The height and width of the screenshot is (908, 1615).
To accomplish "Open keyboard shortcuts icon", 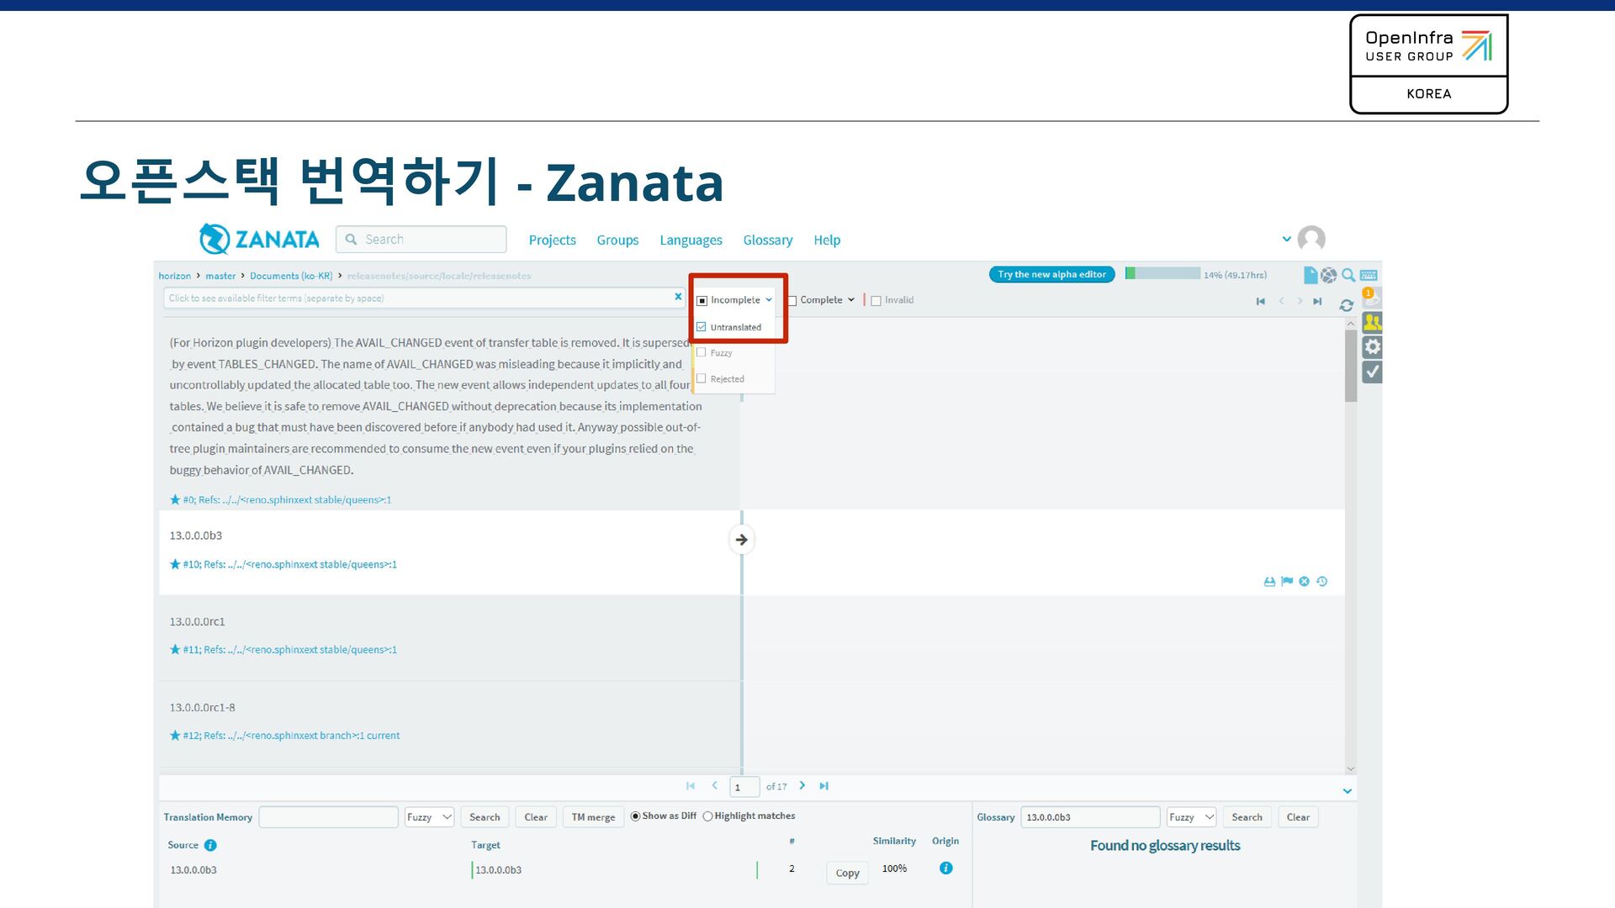I will click(1369, 275).
